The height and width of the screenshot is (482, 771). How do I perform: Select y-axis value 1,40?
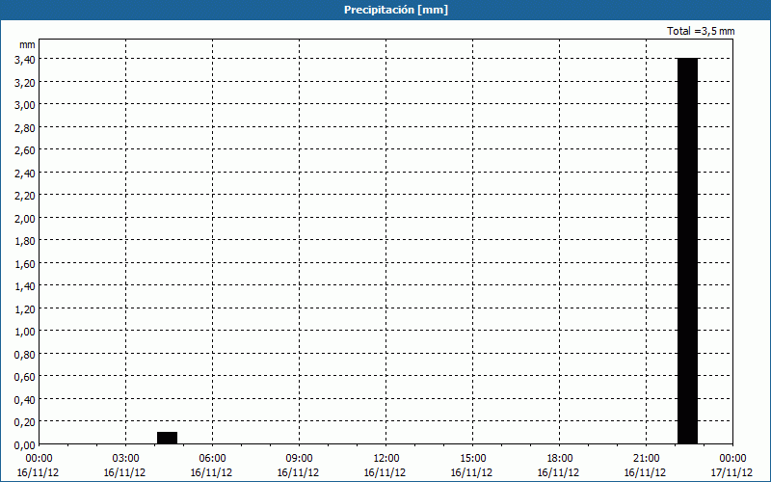point(25,286)
